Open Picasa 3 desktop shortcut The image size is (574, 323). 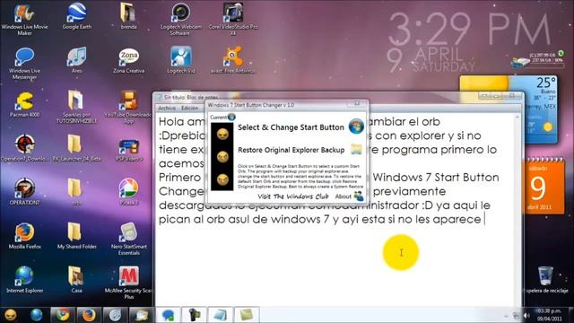tap(128, 192)
